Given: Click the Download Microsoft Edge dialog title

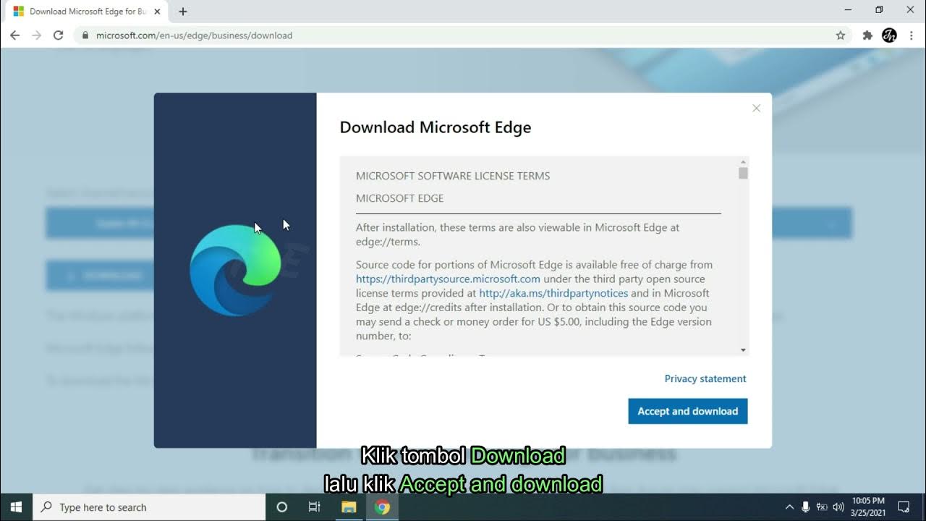Looking at the screenshot, I should (436, 127).
